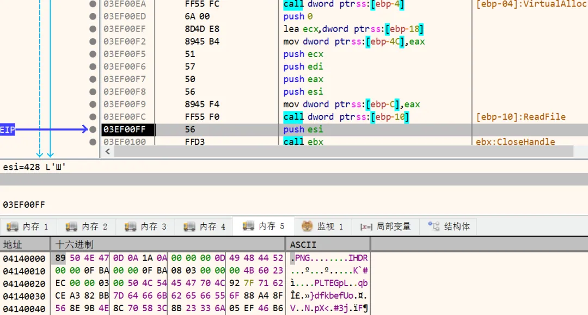This screenshot has width=588, height=315.
Task: Click the opcode bytes 8D4D E8
Action: click(202, 29)
